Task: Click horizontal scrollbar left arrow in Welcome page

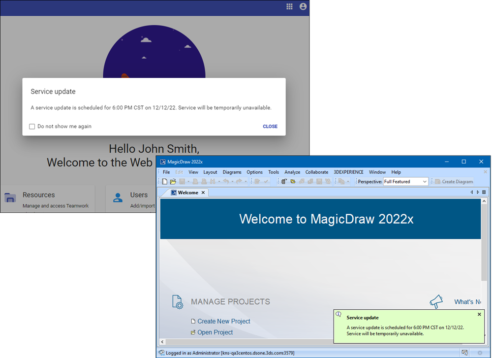Action: (162, 341)
